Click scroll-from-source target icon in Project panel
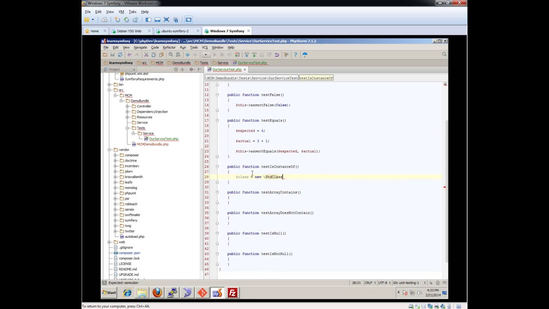 click(x=176, y=70)
